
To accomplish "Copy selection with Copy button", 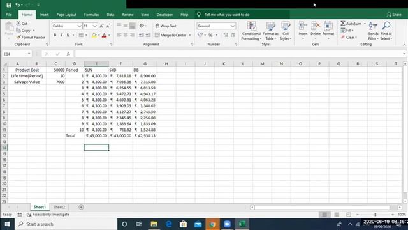I will pos(23,31).
